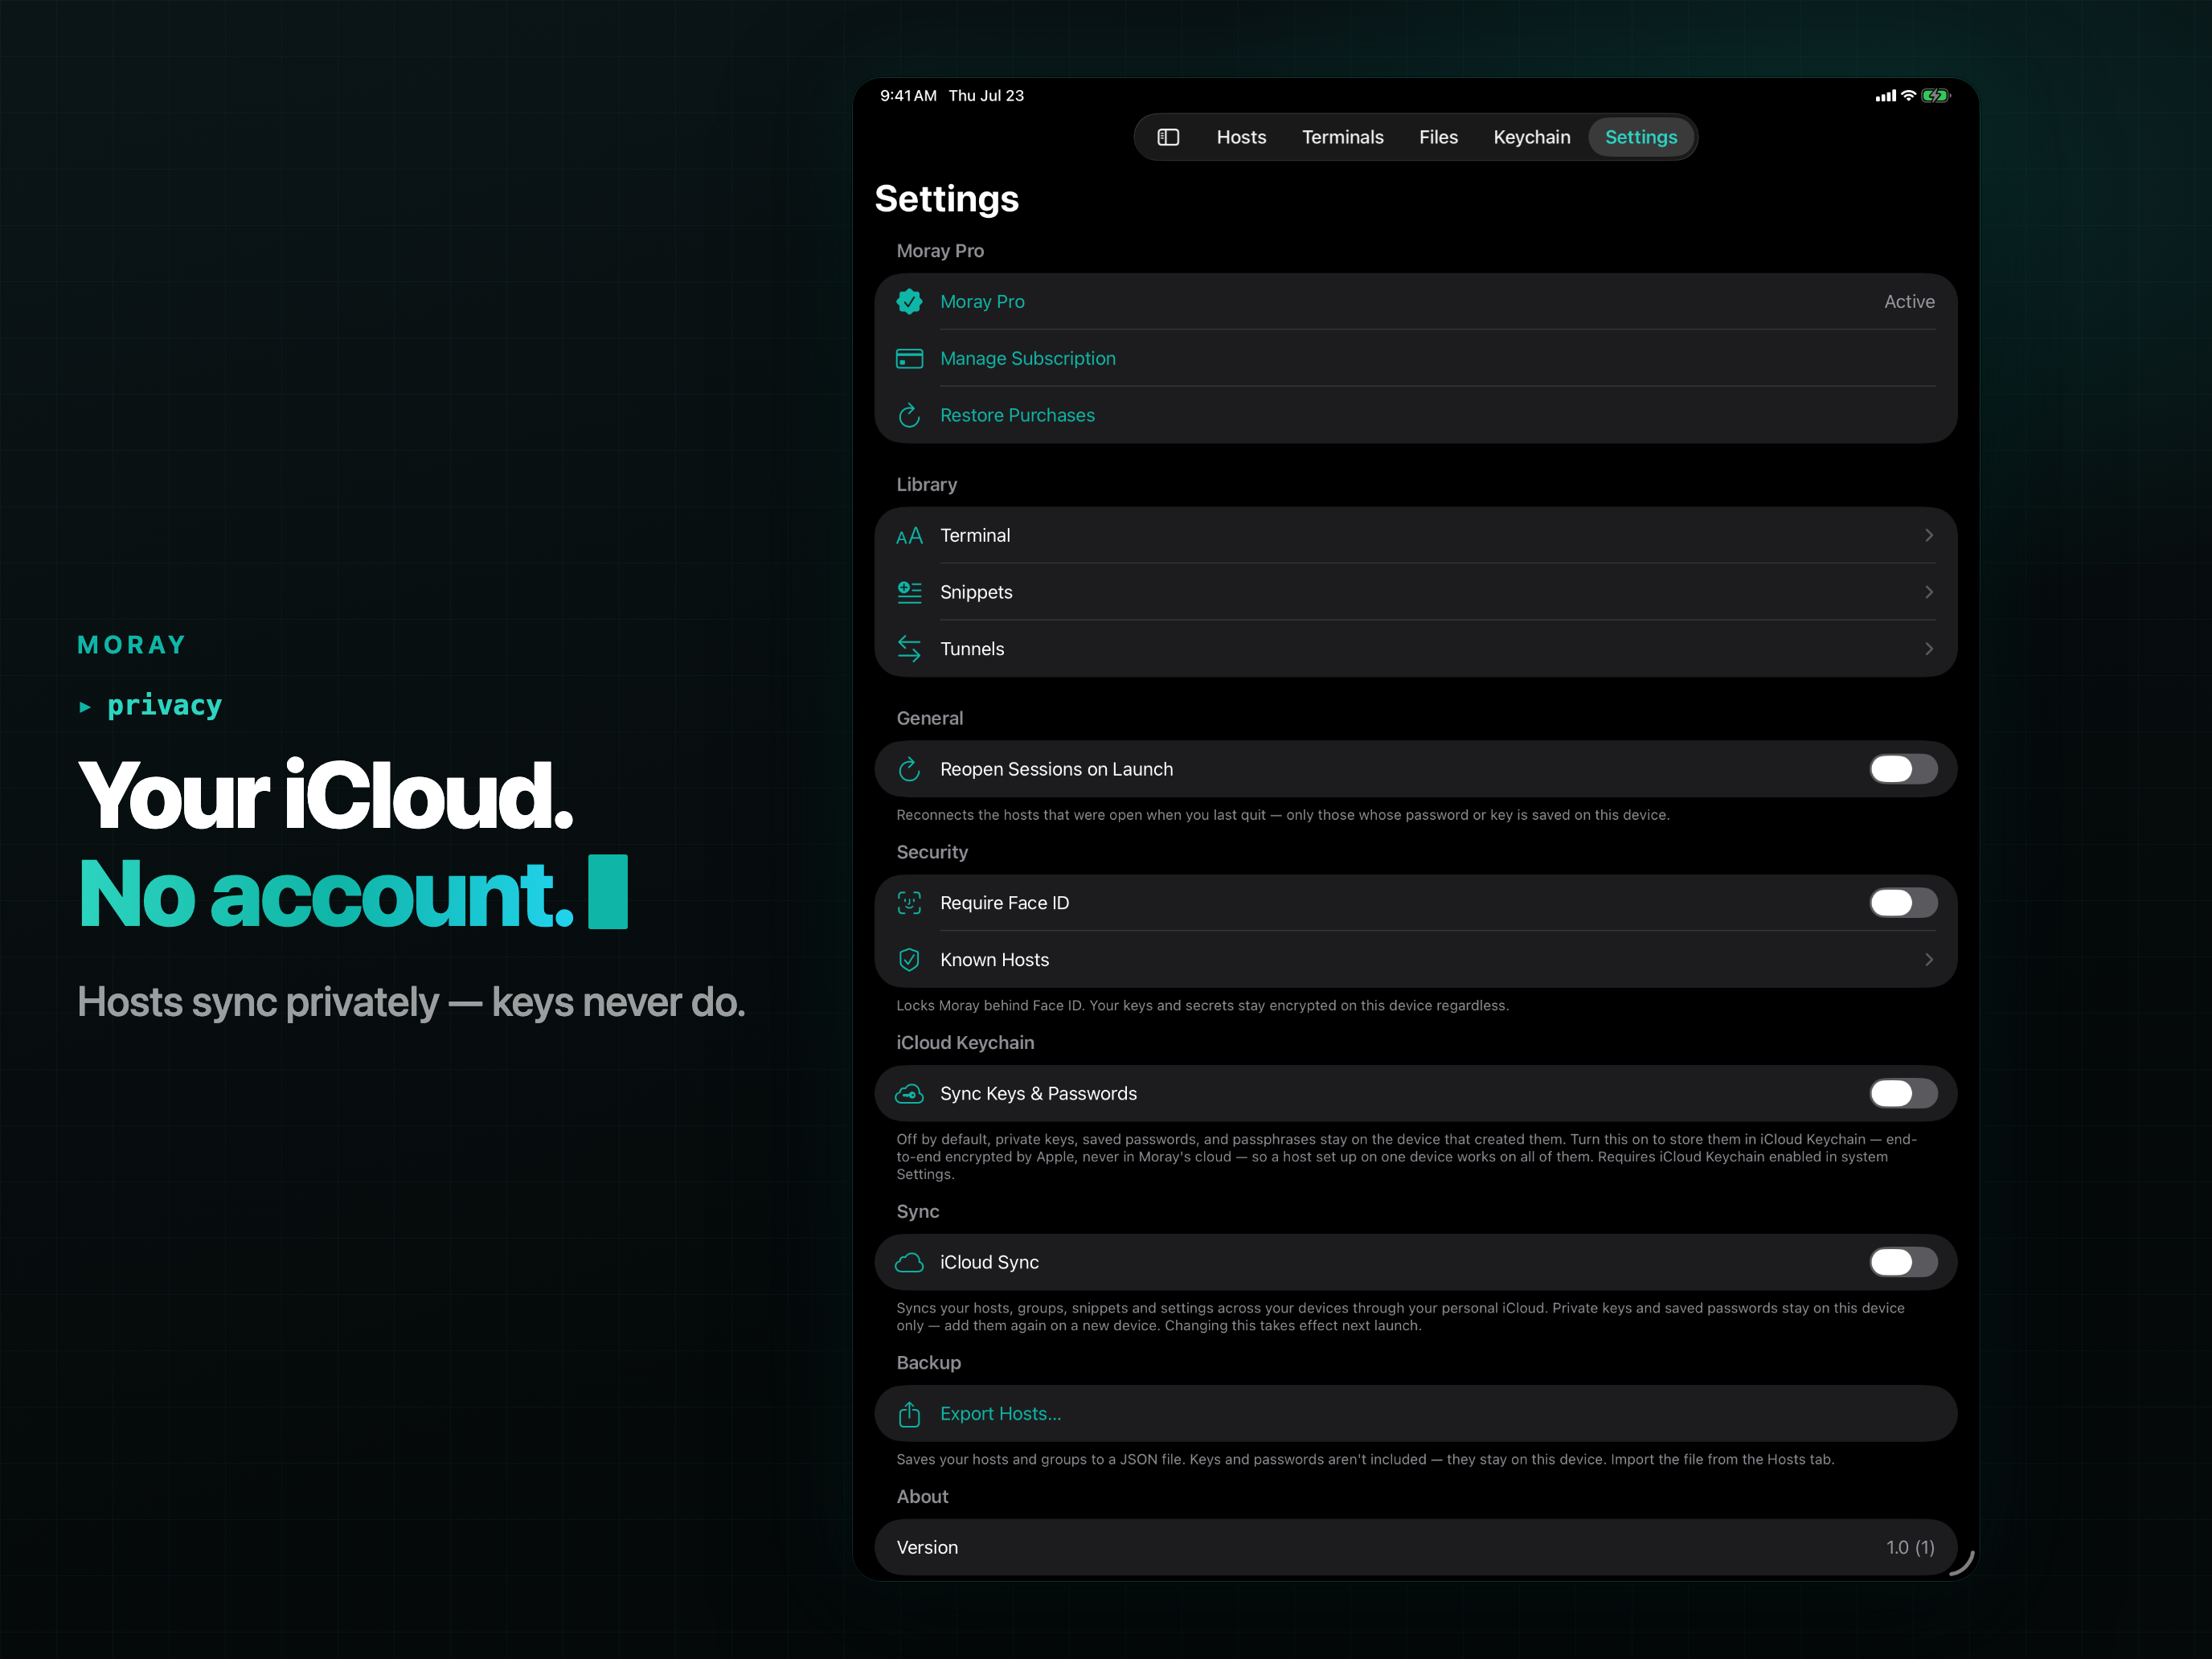Open Terminal settings via its chevron
The width and height of the screenshot is (2212, 1659).
[1928, 536]
